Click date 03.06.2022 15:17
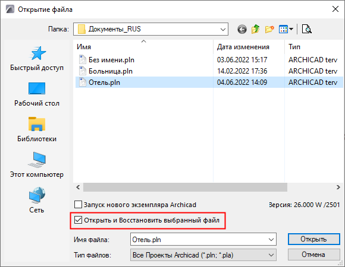The image size is (345, 267). (x=242, y=60)
